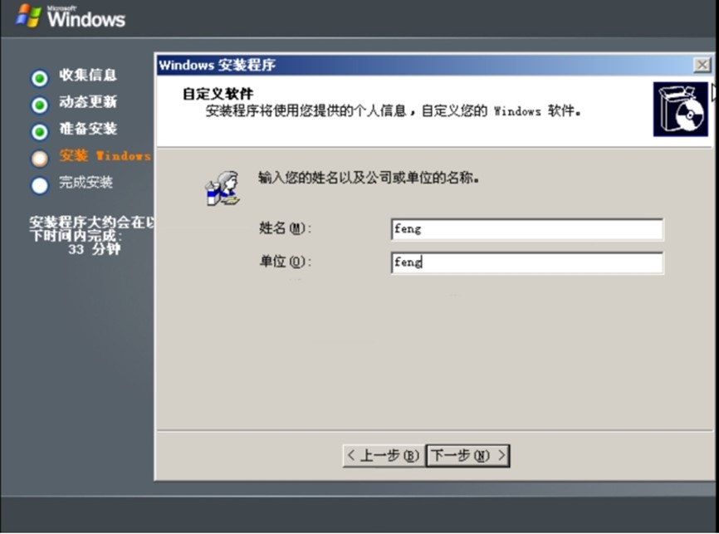Click the 安装 Windows orange step label

105,155
